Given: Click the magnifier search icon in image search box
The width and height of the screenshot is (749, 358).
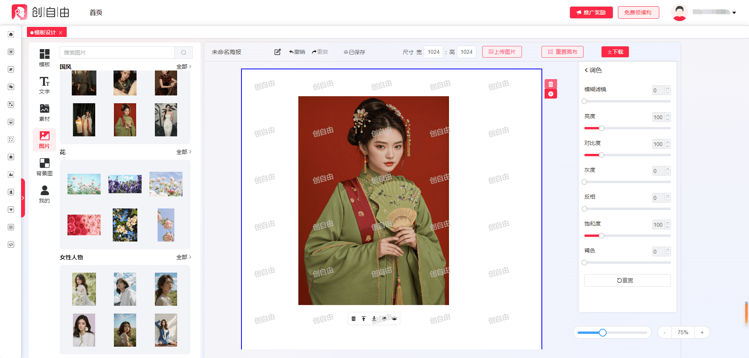Looking at the screenshot, I should point(184,53).
